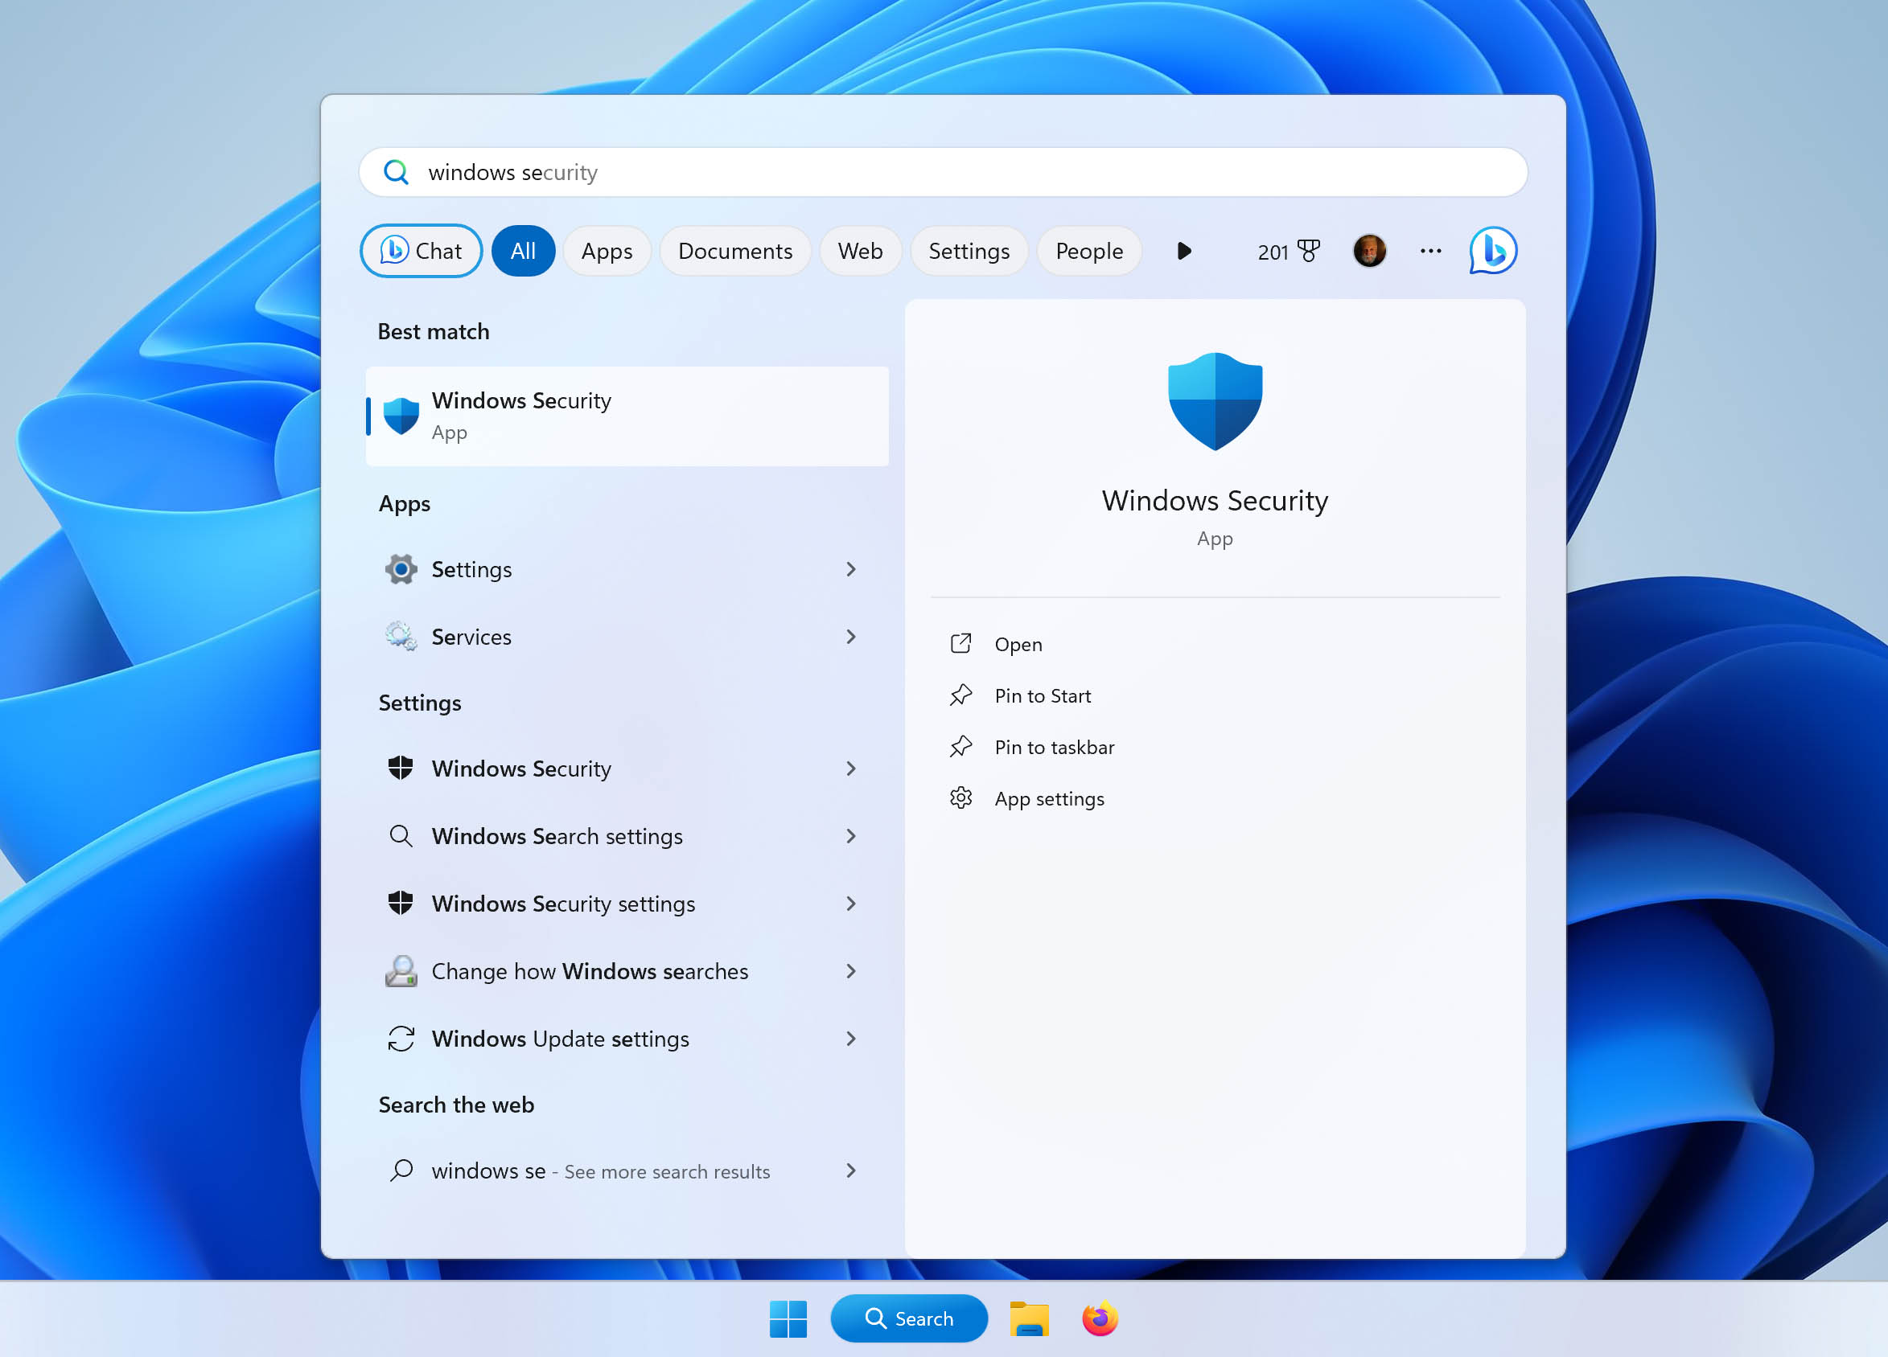This screenshot has width=1888, height=1357.
Task: Pin Windows Security to taskbar
Action: pyautogui.click(x=1054, y=746)
